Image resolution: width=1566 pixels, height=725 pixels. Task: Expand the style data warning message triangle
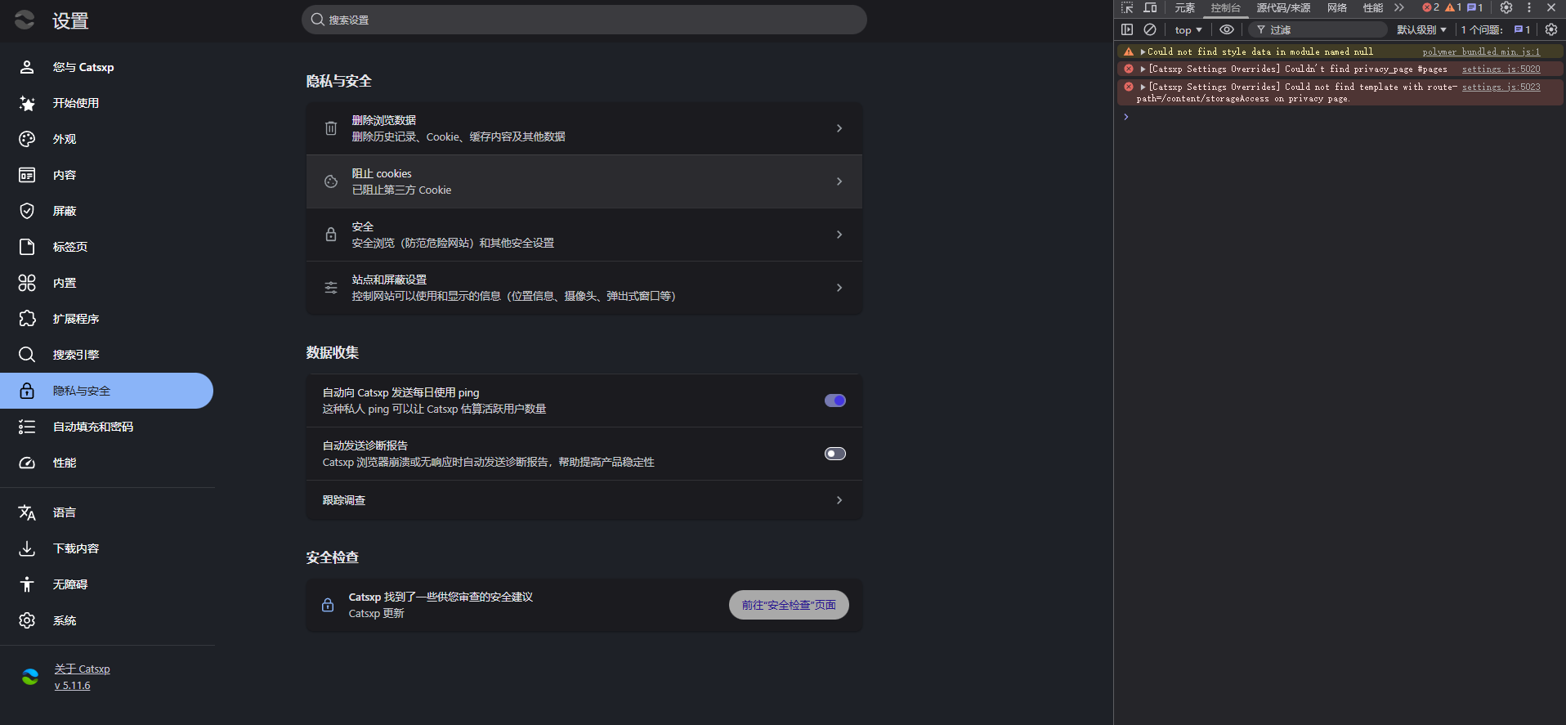(x=1143, y=51)
